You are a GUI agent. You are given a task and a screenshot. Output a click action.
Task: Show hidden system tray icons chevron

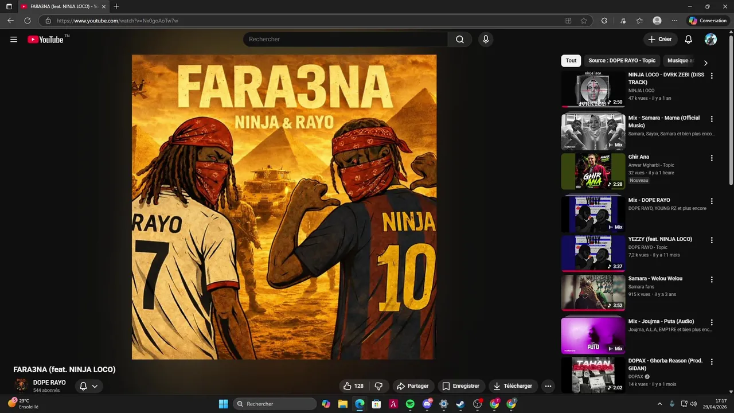(x=659, y=404)
